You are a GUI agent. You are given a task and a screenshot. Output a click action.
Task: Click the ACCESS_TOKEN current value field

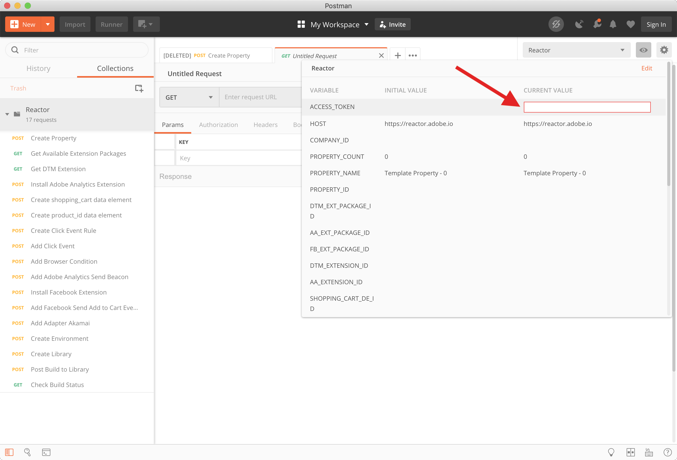[587, 106]
